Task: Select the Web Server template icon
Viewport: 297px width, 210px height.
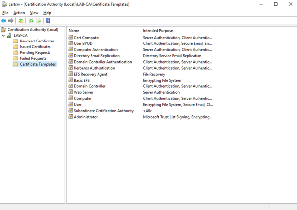Action: 70,92
